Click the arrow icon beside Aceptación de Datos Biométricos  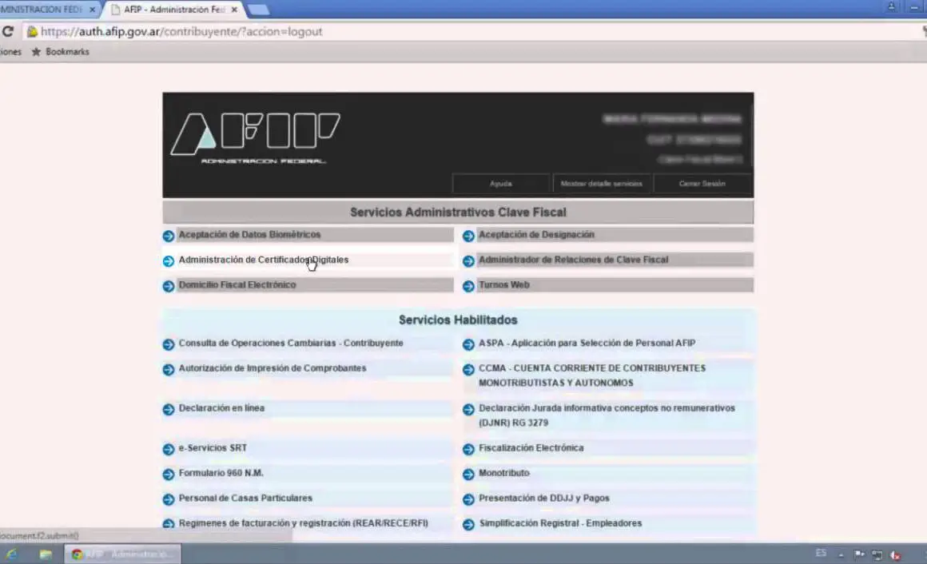pyautogui.click(x=169, y=236)
